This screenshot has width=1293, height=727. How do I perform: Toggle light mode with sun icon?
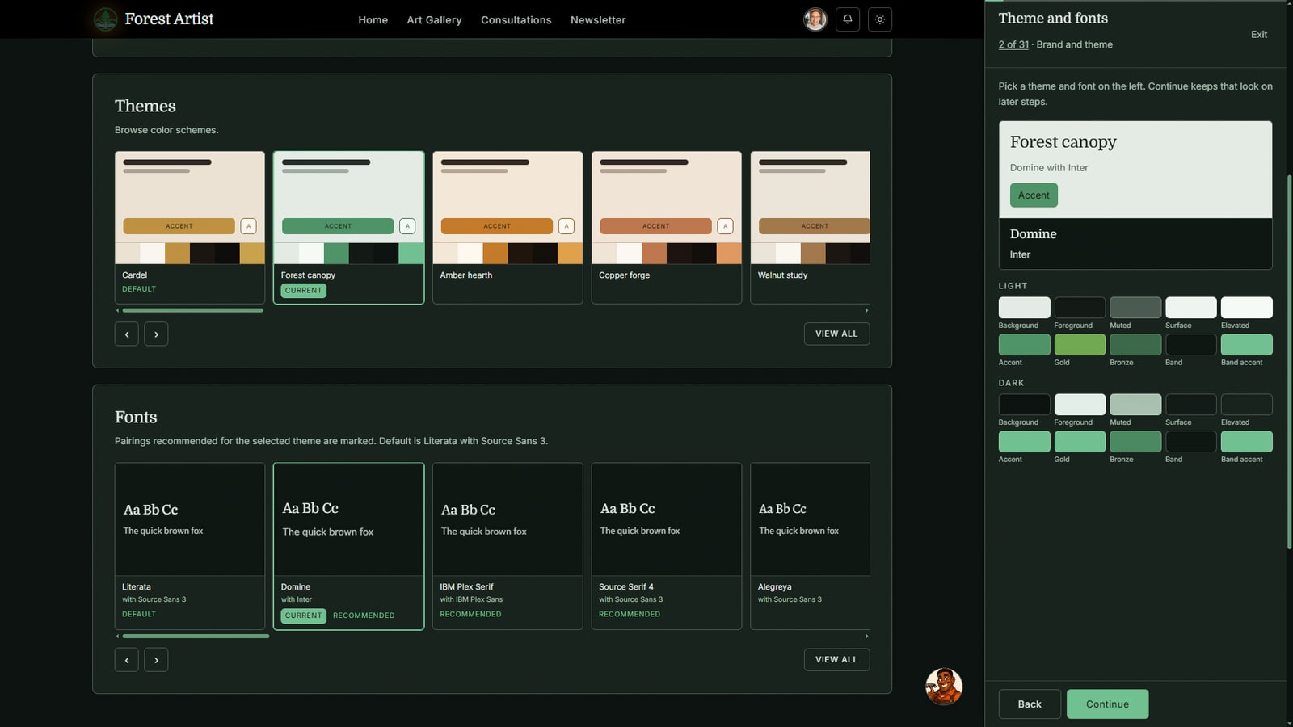(880, 19)
